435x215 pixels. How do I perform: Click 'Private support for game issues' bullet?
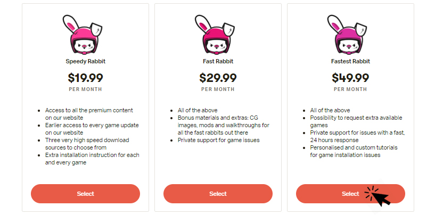(x=219, y=140)
